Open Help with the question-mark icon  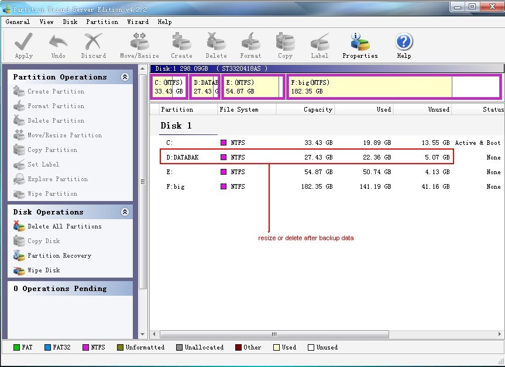404,41
